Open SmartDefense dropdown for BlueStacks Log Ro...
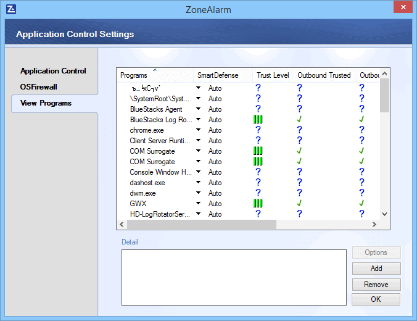 199,120
